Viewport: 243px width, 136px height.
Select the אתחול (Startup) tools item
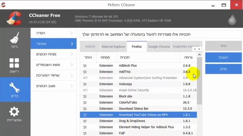coord(54,44)
